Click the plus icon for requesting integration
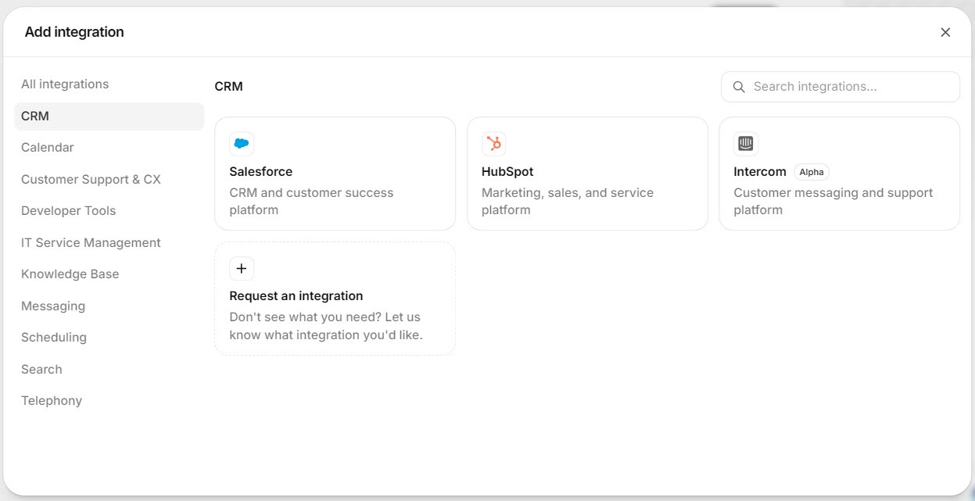975x501 pixels. click(x=242, y=268)
